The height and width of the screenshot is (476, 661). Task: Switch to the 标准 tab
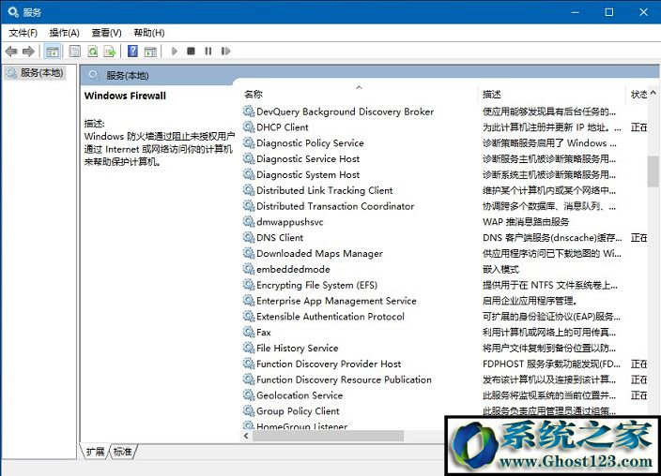[123, 452]
